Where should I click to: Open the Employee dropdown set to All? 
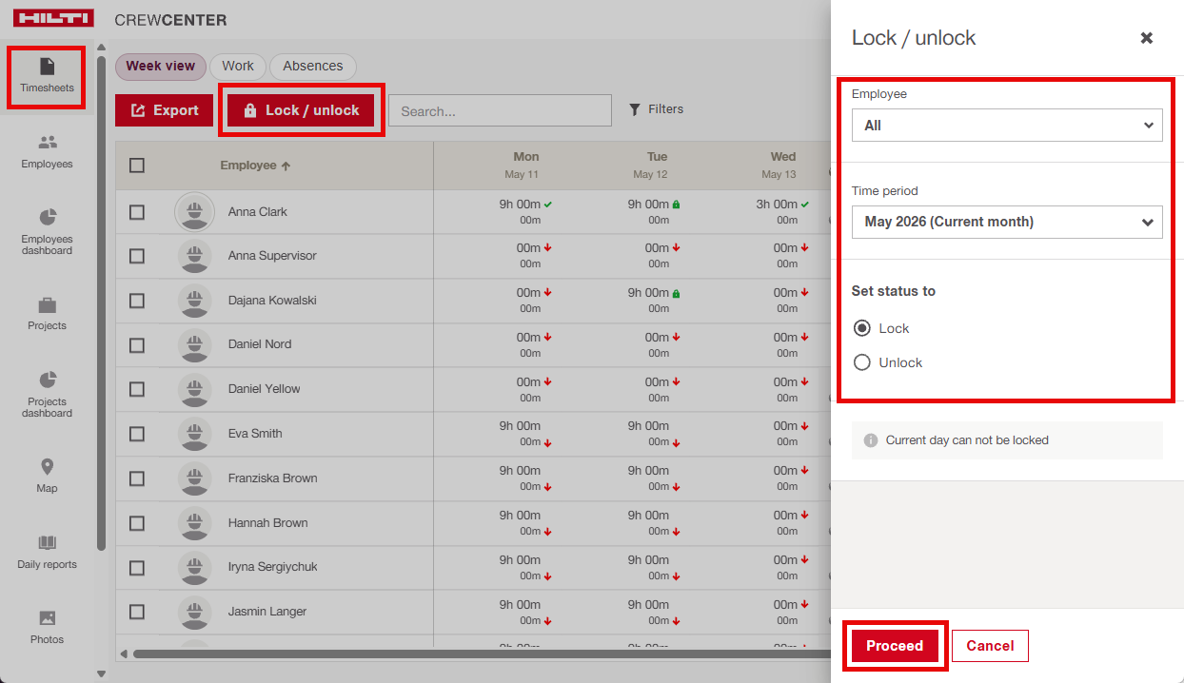pyautogui.click(x=1007, y=126)
